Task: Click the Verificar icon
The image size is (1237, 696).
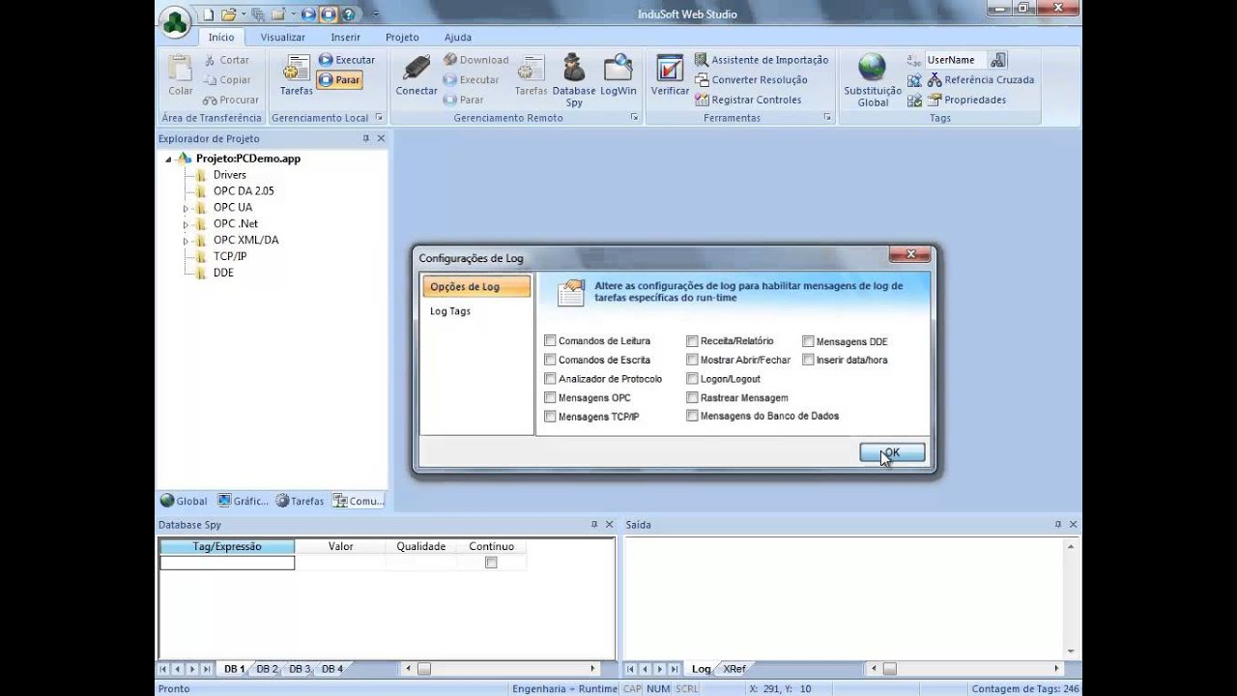Action: (x=670, y=69)
